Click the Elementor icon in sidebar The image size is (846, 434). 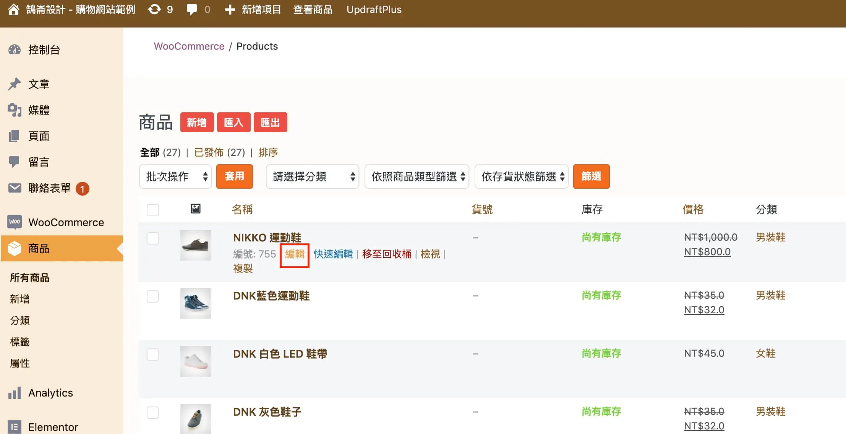click(15, 427)
